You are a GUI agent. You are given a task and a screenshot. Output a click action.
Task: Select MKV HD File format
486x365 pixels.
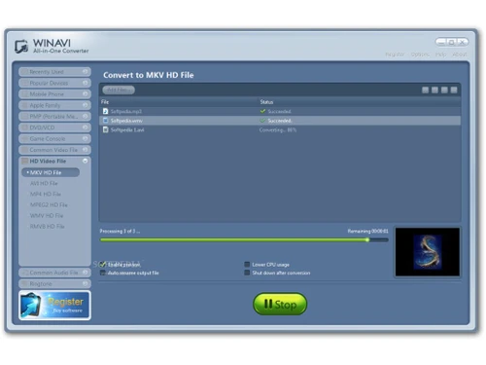(51, 172)
